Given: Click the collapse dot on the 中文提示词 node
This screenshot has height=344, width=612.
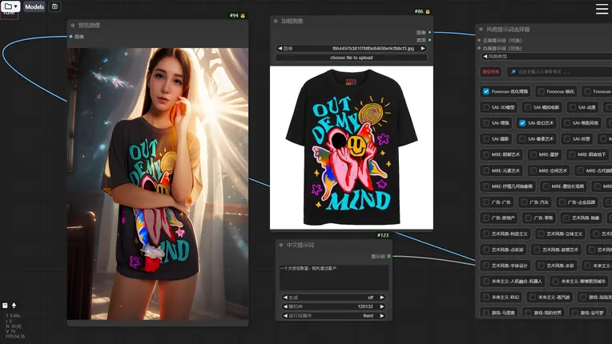Looking at the screenshot, I should tap(281, 245).
